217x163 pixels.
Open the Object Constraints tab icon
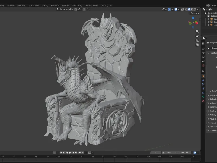(203, 93)
